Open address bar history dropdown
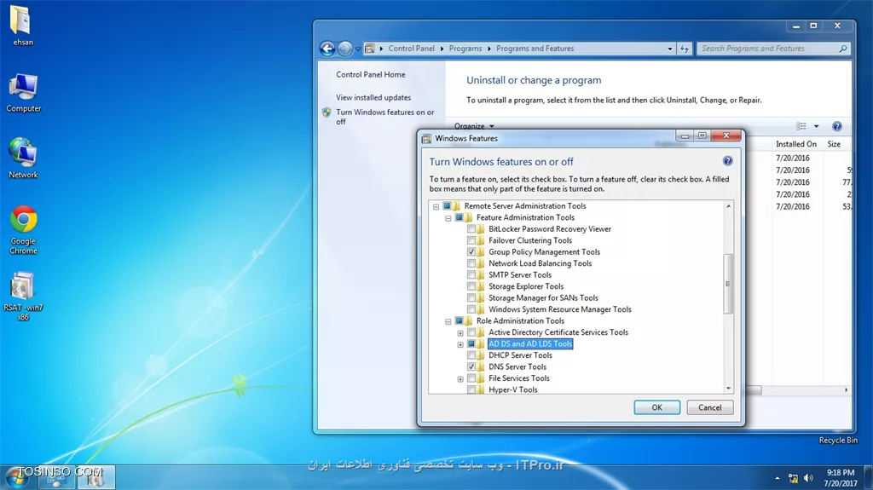The width and height of the screenshot is (873, 490). [x=670, y=49]
